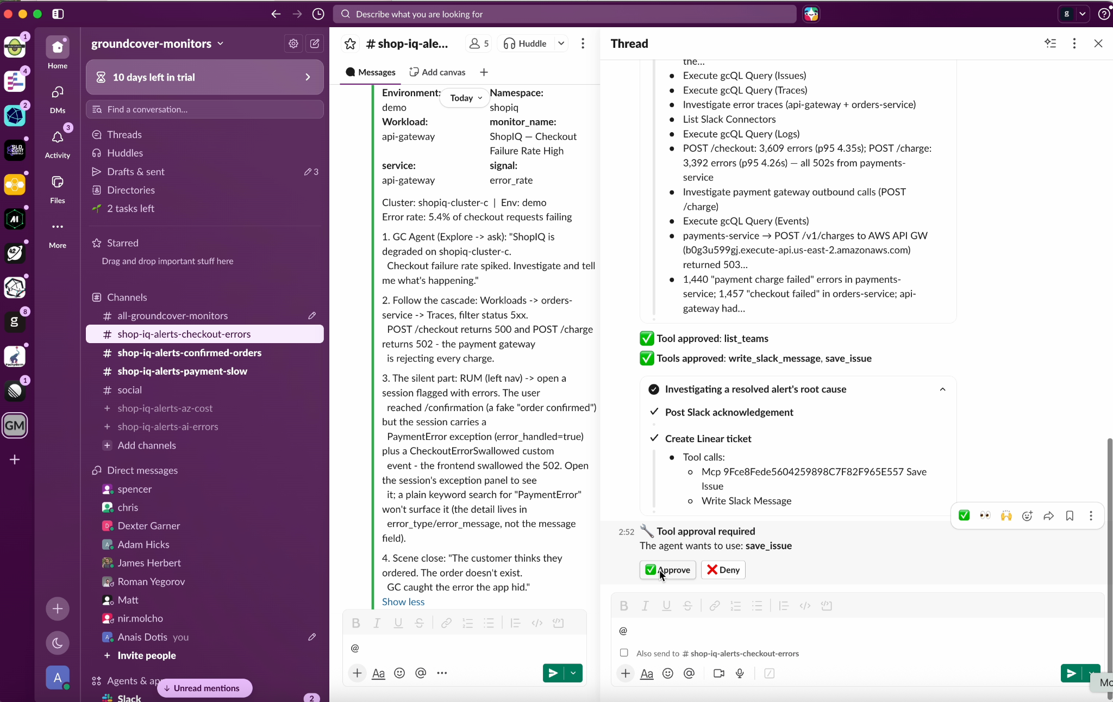Open workspace preferences gear icon

[x=293, y=44]
